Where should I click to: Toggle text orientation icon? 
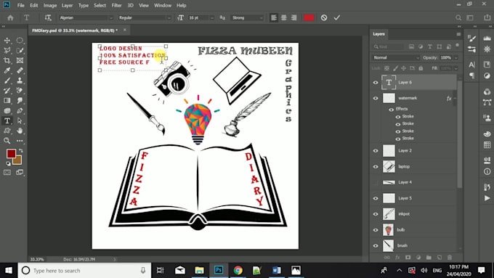click(48, 17)
